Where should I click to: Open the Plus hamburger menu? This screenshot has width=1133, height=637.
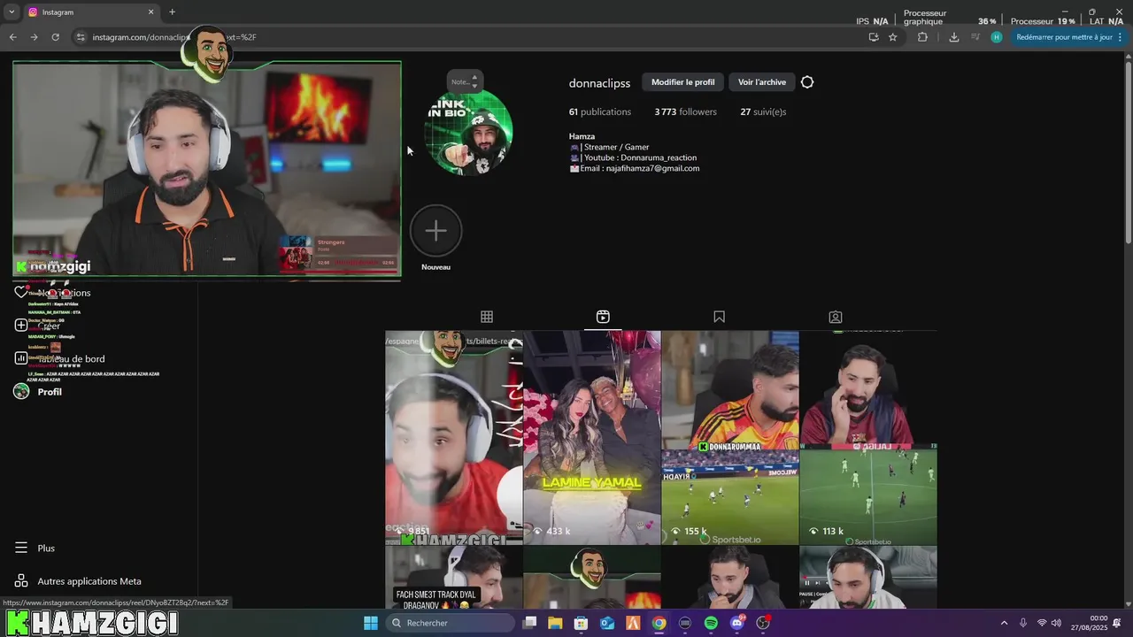(35, 549)
